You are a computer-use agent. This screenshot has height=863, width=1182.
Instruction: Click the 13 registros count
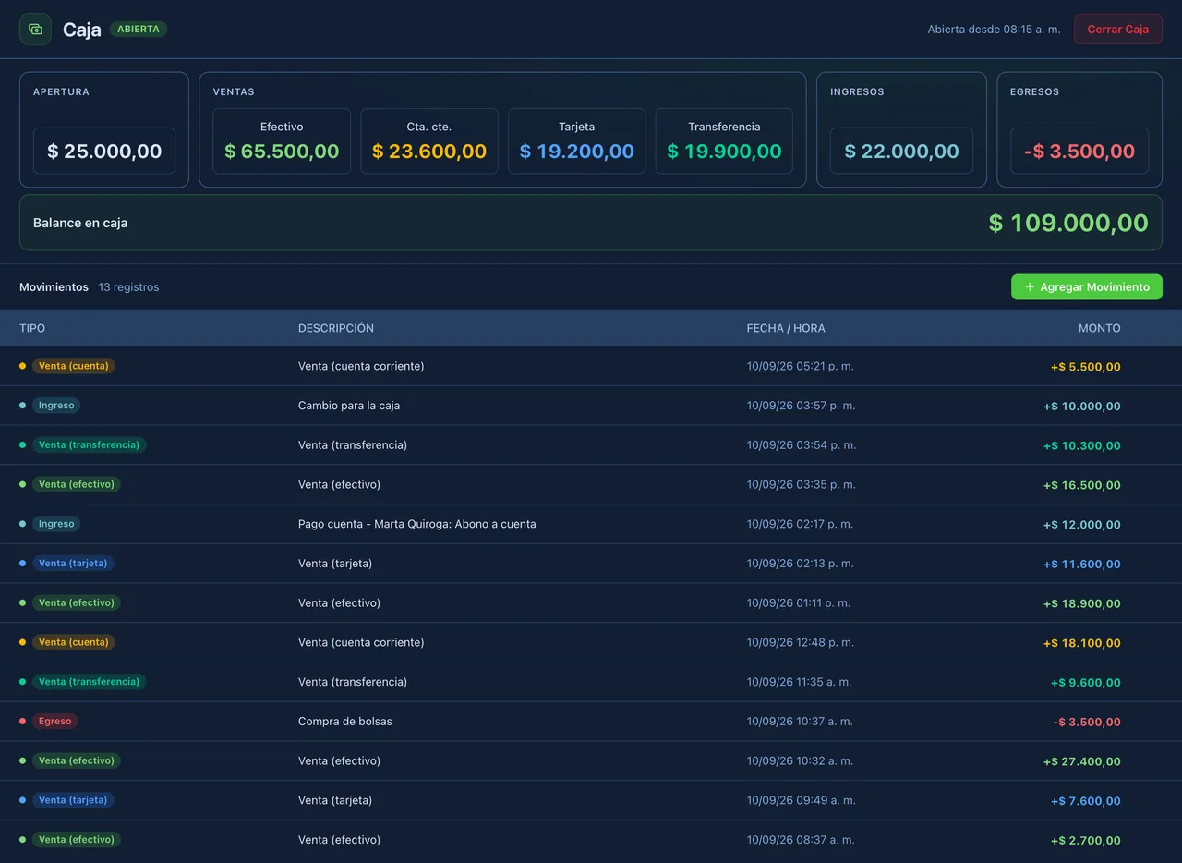(128, 287)
